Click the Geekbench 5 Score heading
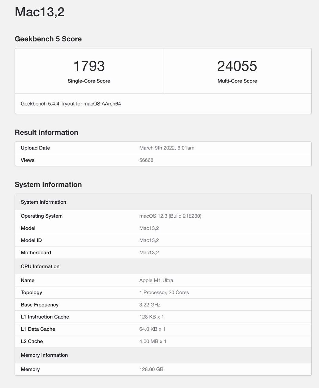Viewport: 319px width, 388px height. point(48,39)
